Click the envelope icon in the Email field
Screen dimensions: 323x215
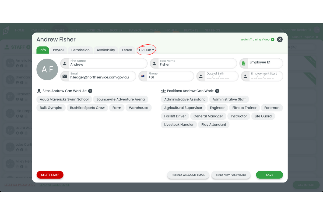pyautogui.click(x=65, y=76)
